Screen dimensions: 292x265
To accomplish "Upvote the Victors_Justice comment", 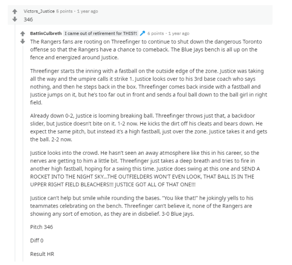I will pyautogui.click(x=15, y=12).
